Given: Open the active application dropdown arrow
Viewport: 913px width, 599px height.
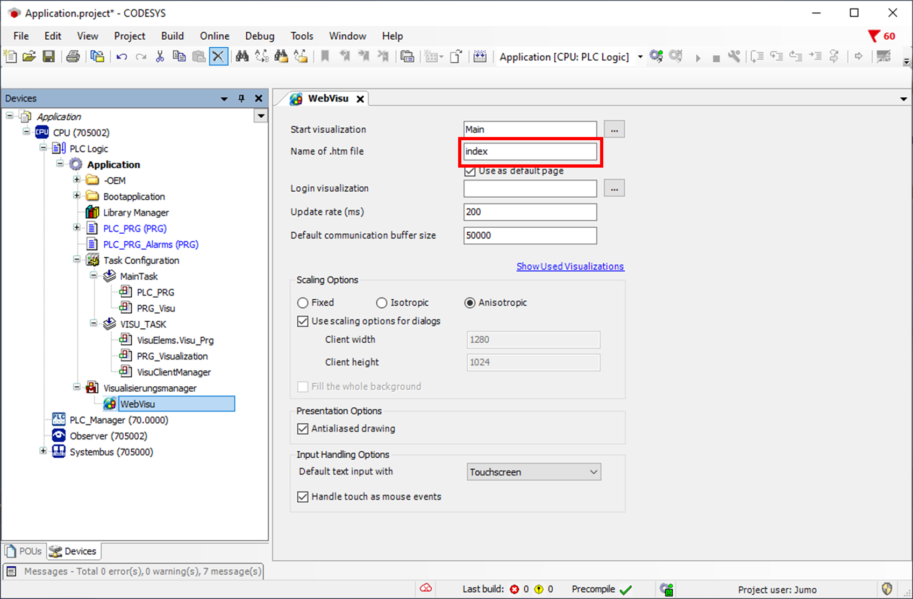Looking at the screenshot, I should 640,57.
